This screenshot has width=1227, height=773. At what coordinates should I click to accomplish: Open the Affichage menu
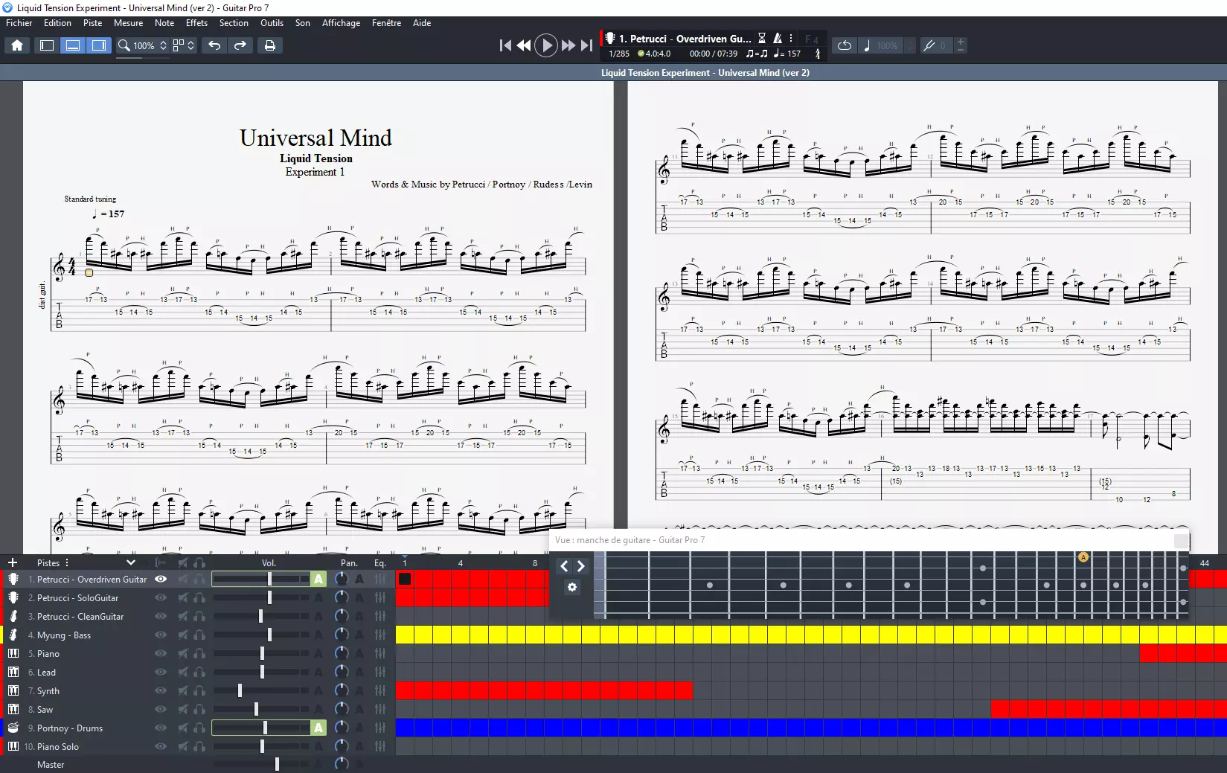[341, 23]
